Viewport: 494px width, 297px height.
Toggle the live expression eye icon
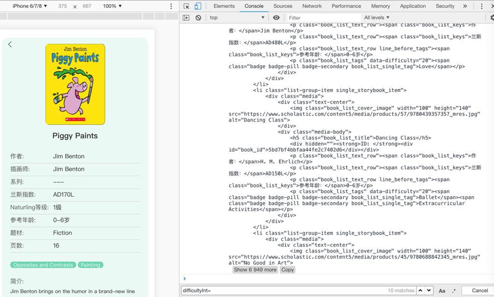pyautogui.click(x=276, y=18)
